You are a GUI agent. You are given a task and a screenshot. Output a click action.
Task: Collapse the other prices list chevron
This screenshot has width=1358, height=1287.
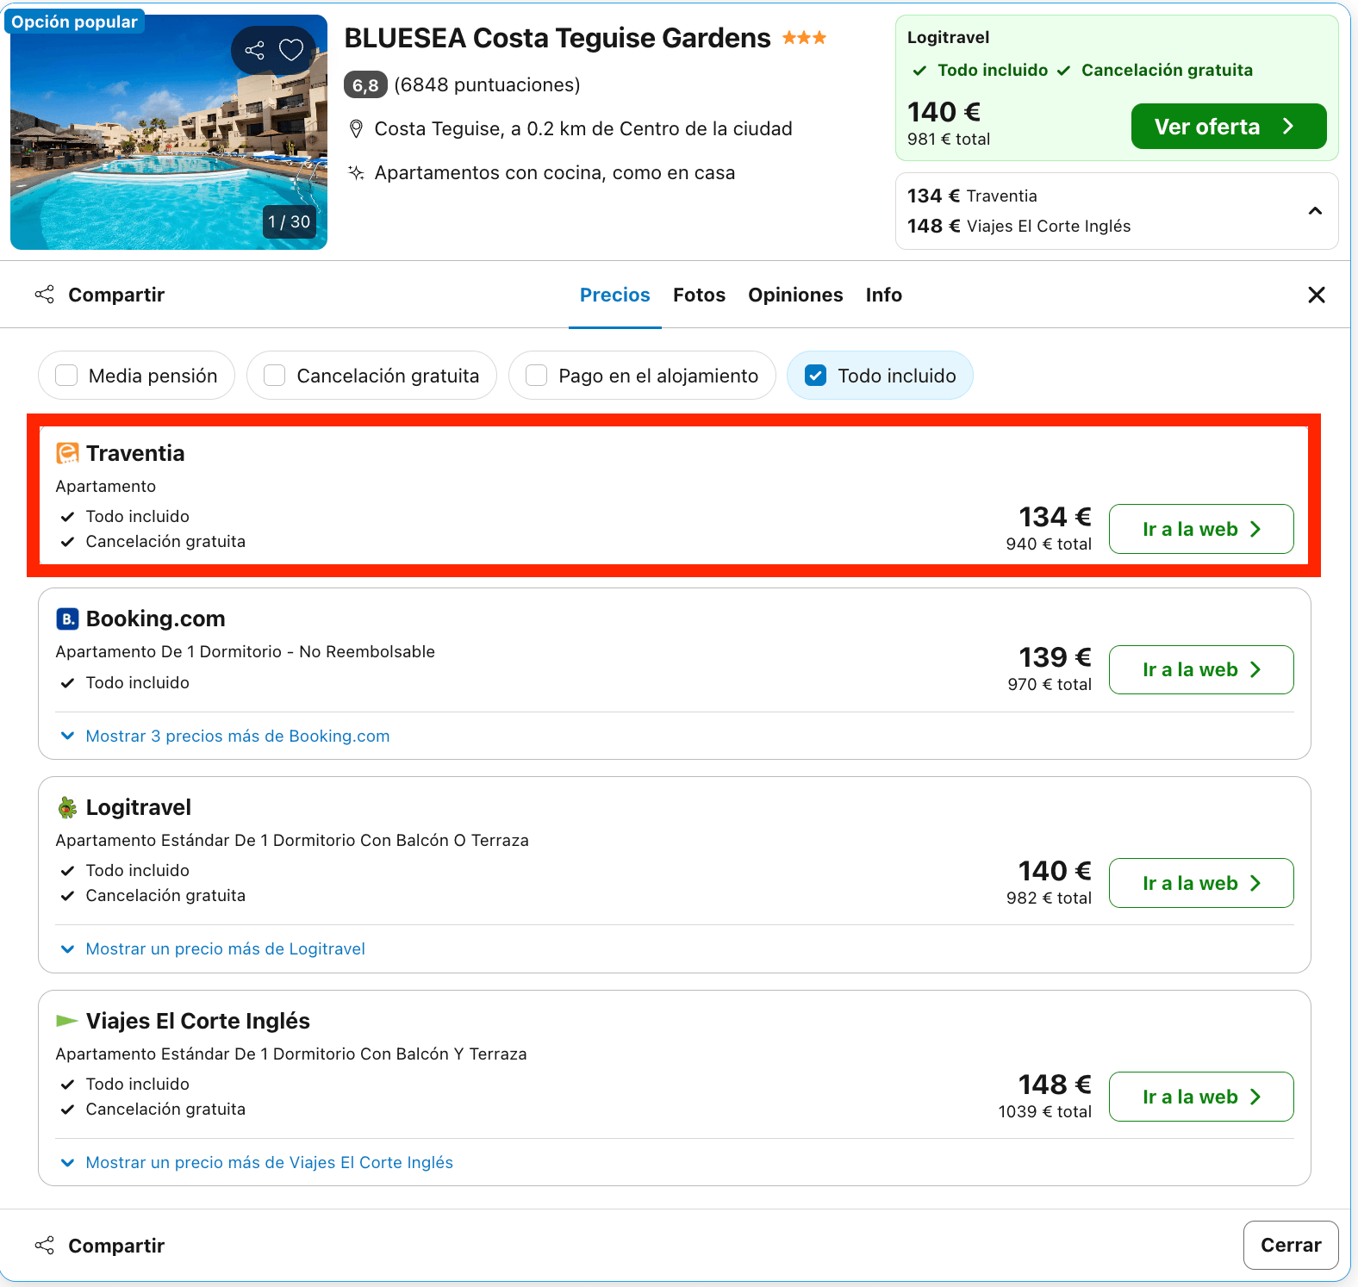tap(1315, 211)
